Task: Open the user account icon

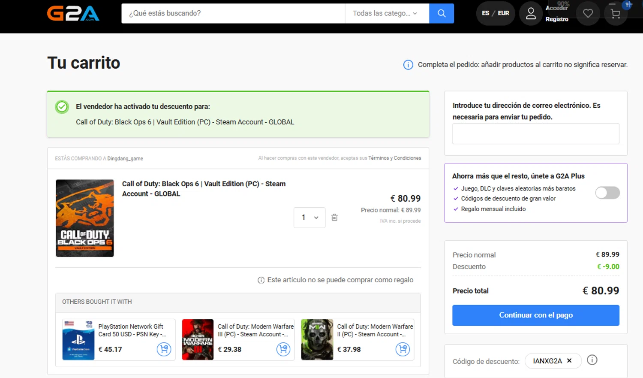Action: pos(531,13)
